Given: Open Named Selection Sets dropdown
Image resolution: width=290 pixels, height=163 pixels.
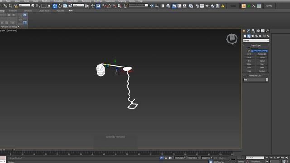Looking at the screenshot, I should coord(146,5).
